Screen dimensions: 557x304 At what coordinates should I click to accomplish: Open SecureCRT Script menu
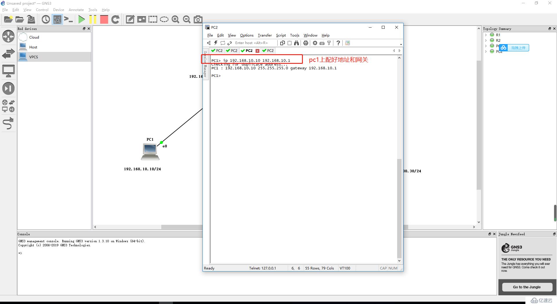(281, 35)
